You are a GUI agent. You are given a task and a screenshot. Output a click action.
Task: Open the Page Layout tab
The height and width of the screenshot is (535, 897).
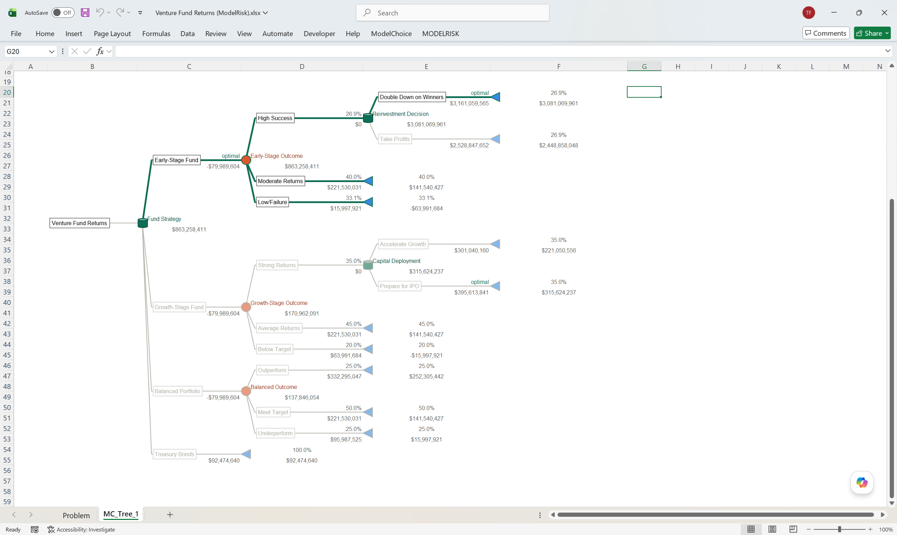pyautogui.click(x=112, y=34)
